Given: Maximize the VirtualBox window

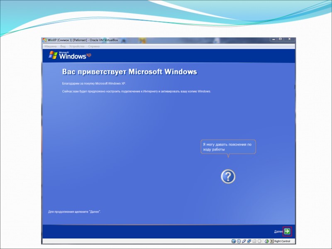Looking at the screenshot, I should pos(281,39).
